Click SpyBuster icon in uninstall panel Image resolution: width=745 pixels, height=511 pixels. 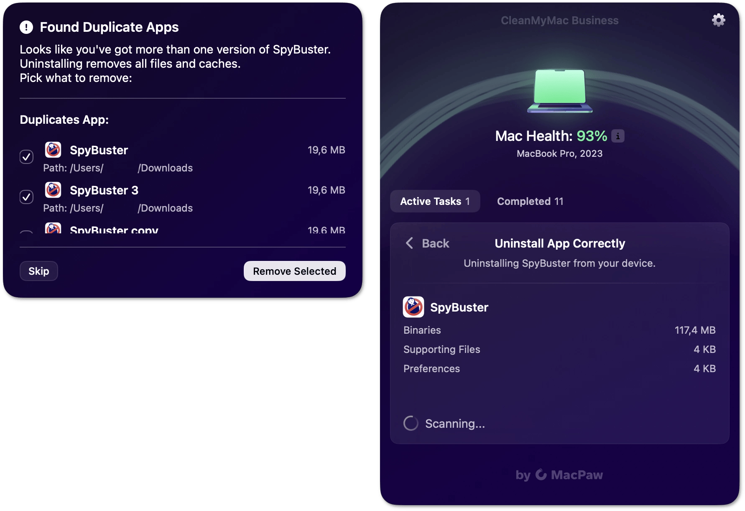click(x=413, y=307)
